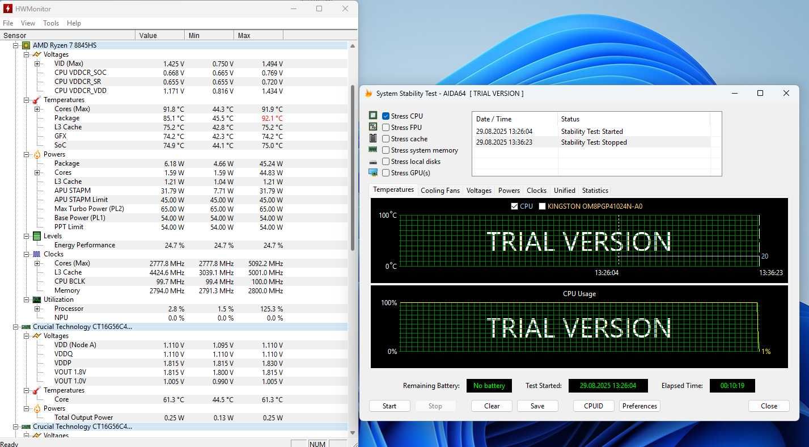The width and height of the screenshot is (809, 447).
Task: Select the APU STAPM Limit row
Action: pos(173,200)
